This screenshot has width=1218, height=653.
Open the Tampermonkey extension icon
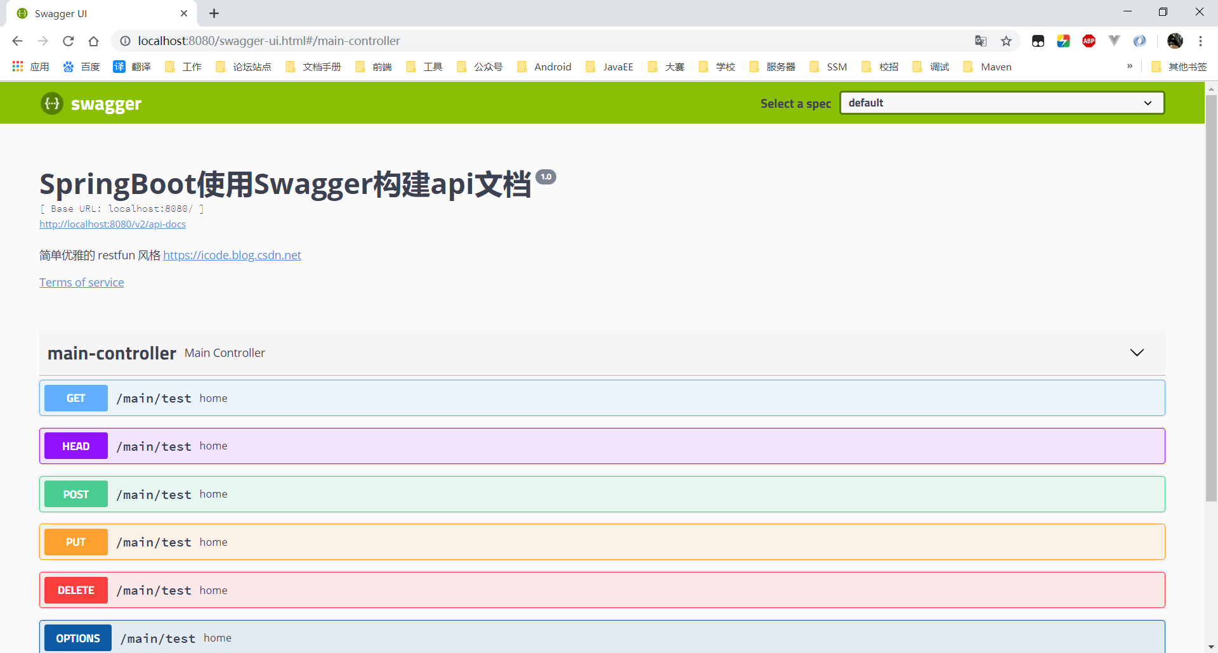click(x=1038, y=41)
